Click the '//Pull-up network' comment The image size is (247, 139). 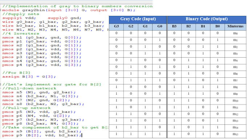coord(26,108)
